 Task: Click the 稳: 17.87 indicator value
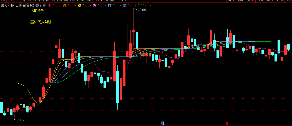point(85,5)
